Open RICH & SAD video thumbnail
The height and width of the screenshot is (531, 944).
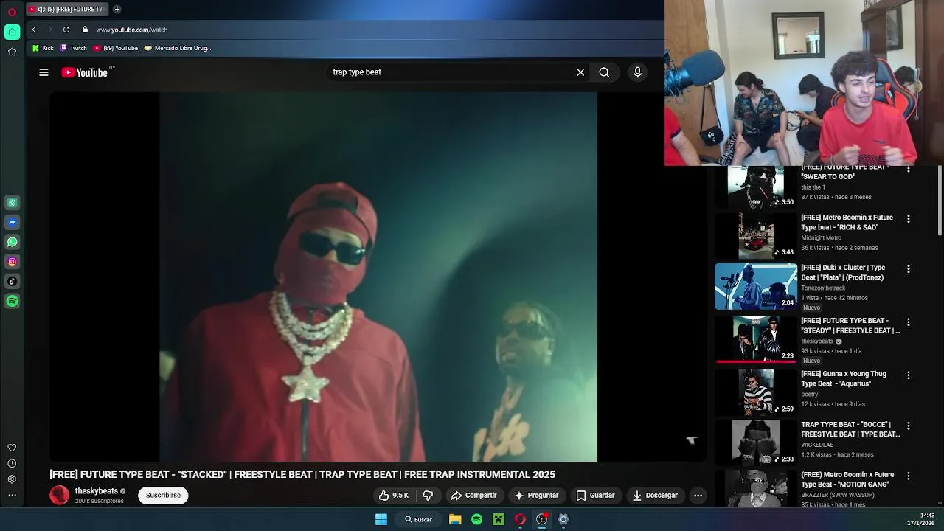(x=756, y=236)
